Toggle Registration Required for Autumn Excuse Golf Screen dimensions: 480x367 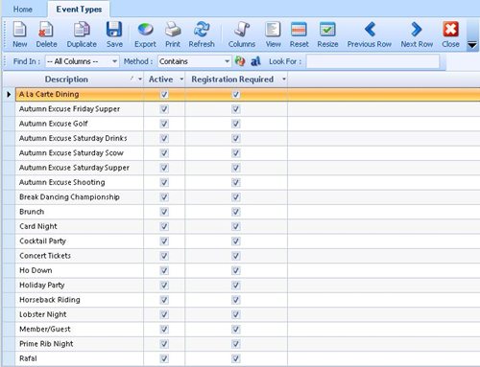click(236, 124)
